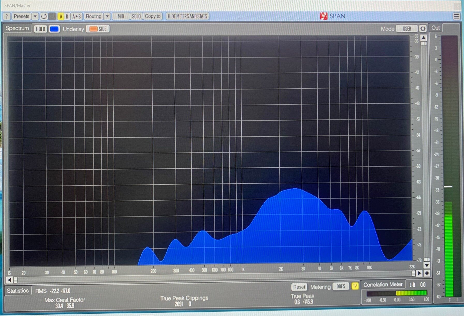Toggle the HOLD spectrum button
This screenshot has height=316, width=464.
coord(40,29)
